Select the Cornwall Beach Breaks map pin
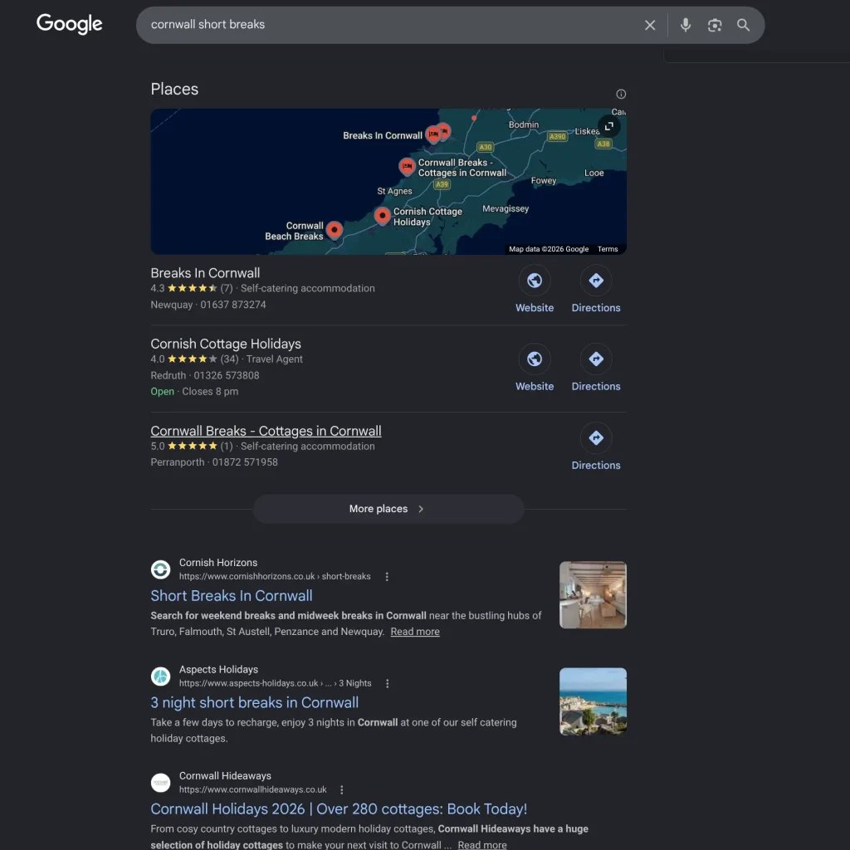 pos(335,231)
